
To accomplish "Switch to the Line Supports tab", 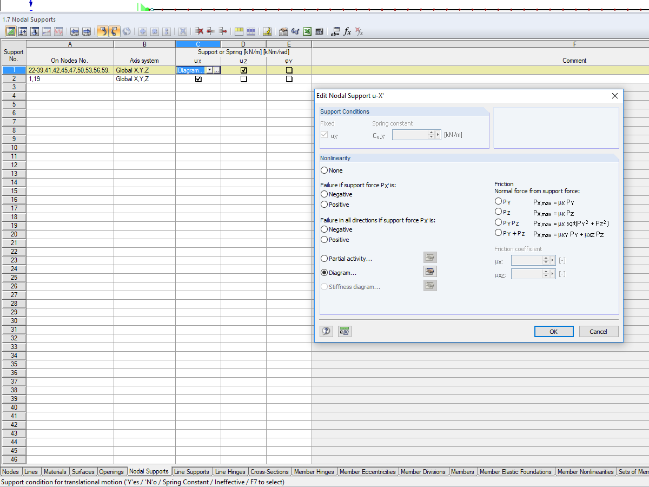I will [x=192, y=471].
